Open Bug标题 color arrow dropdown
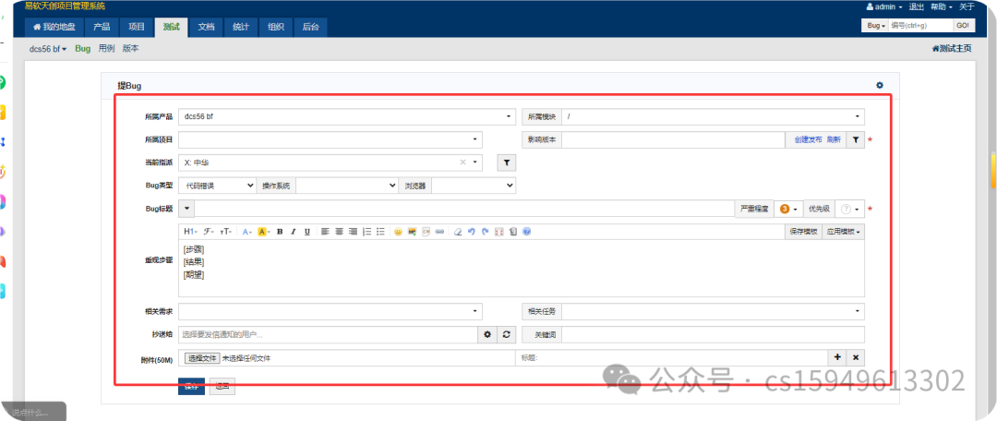997x421 pixels. coord(186,209)
